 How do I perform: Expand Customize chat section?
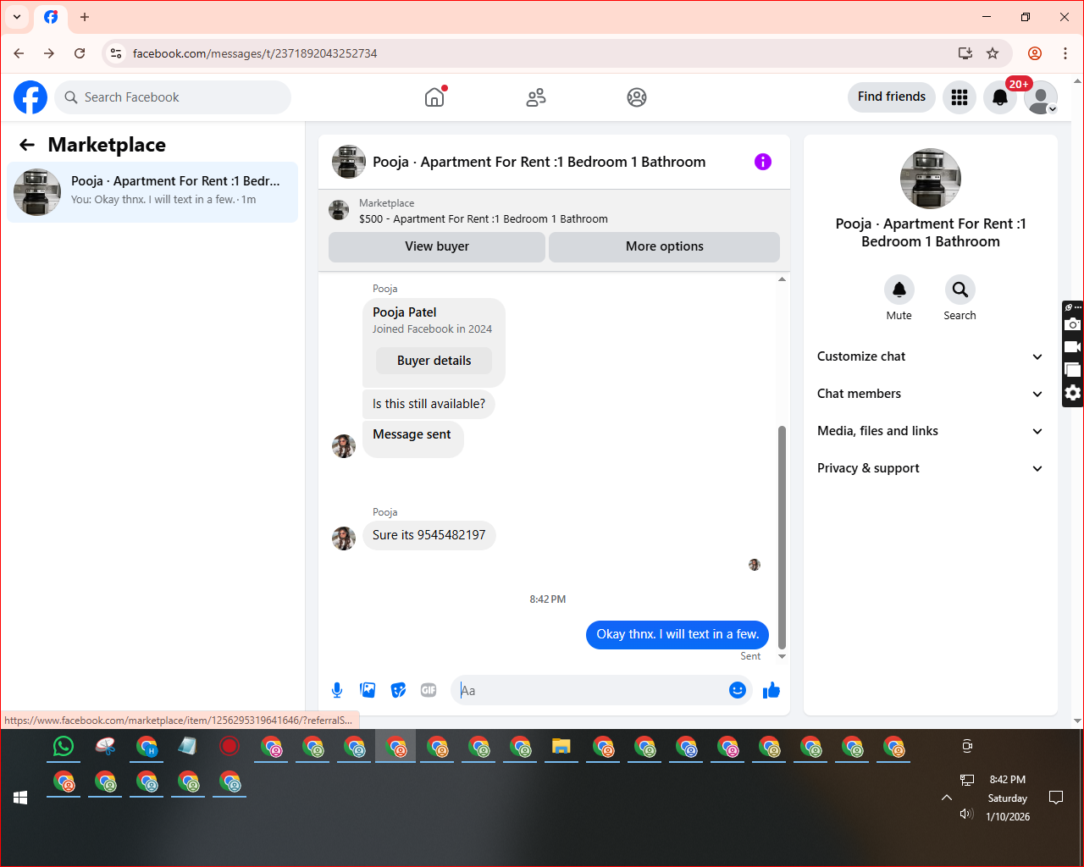point(930,356)
